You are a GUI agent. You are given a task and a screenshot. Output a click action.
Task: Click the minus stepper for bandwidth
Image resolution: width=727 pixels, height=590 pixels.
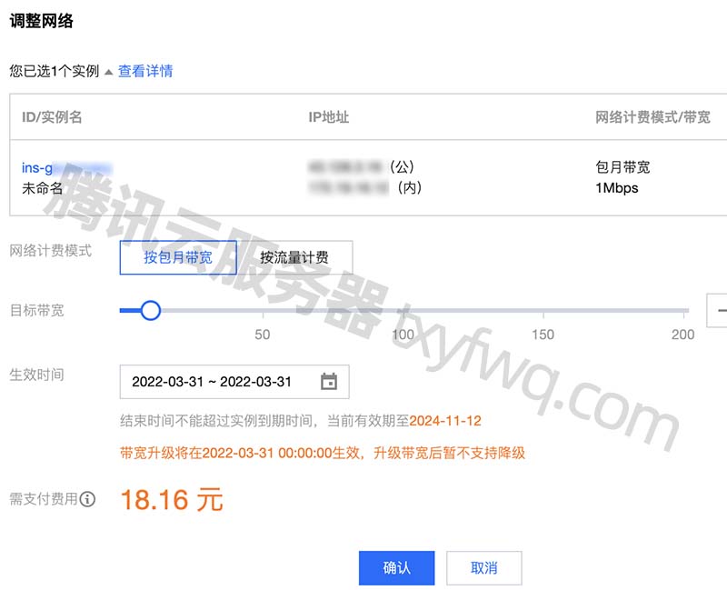(x=719, y=310)
